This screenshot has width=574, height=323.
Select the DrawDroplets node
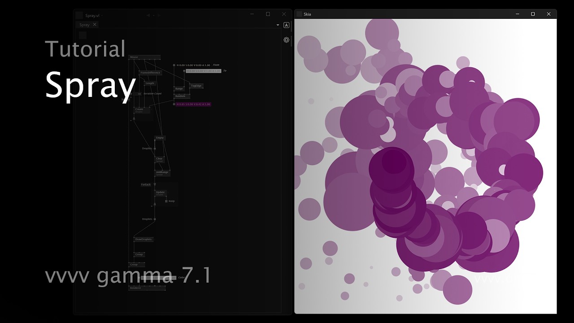point(143,239)
